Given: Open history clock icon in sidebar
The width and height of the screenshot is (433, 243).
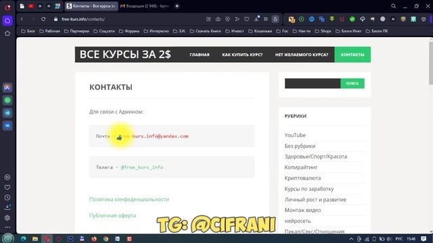Looking at the screenshot, I should [7, 198].
